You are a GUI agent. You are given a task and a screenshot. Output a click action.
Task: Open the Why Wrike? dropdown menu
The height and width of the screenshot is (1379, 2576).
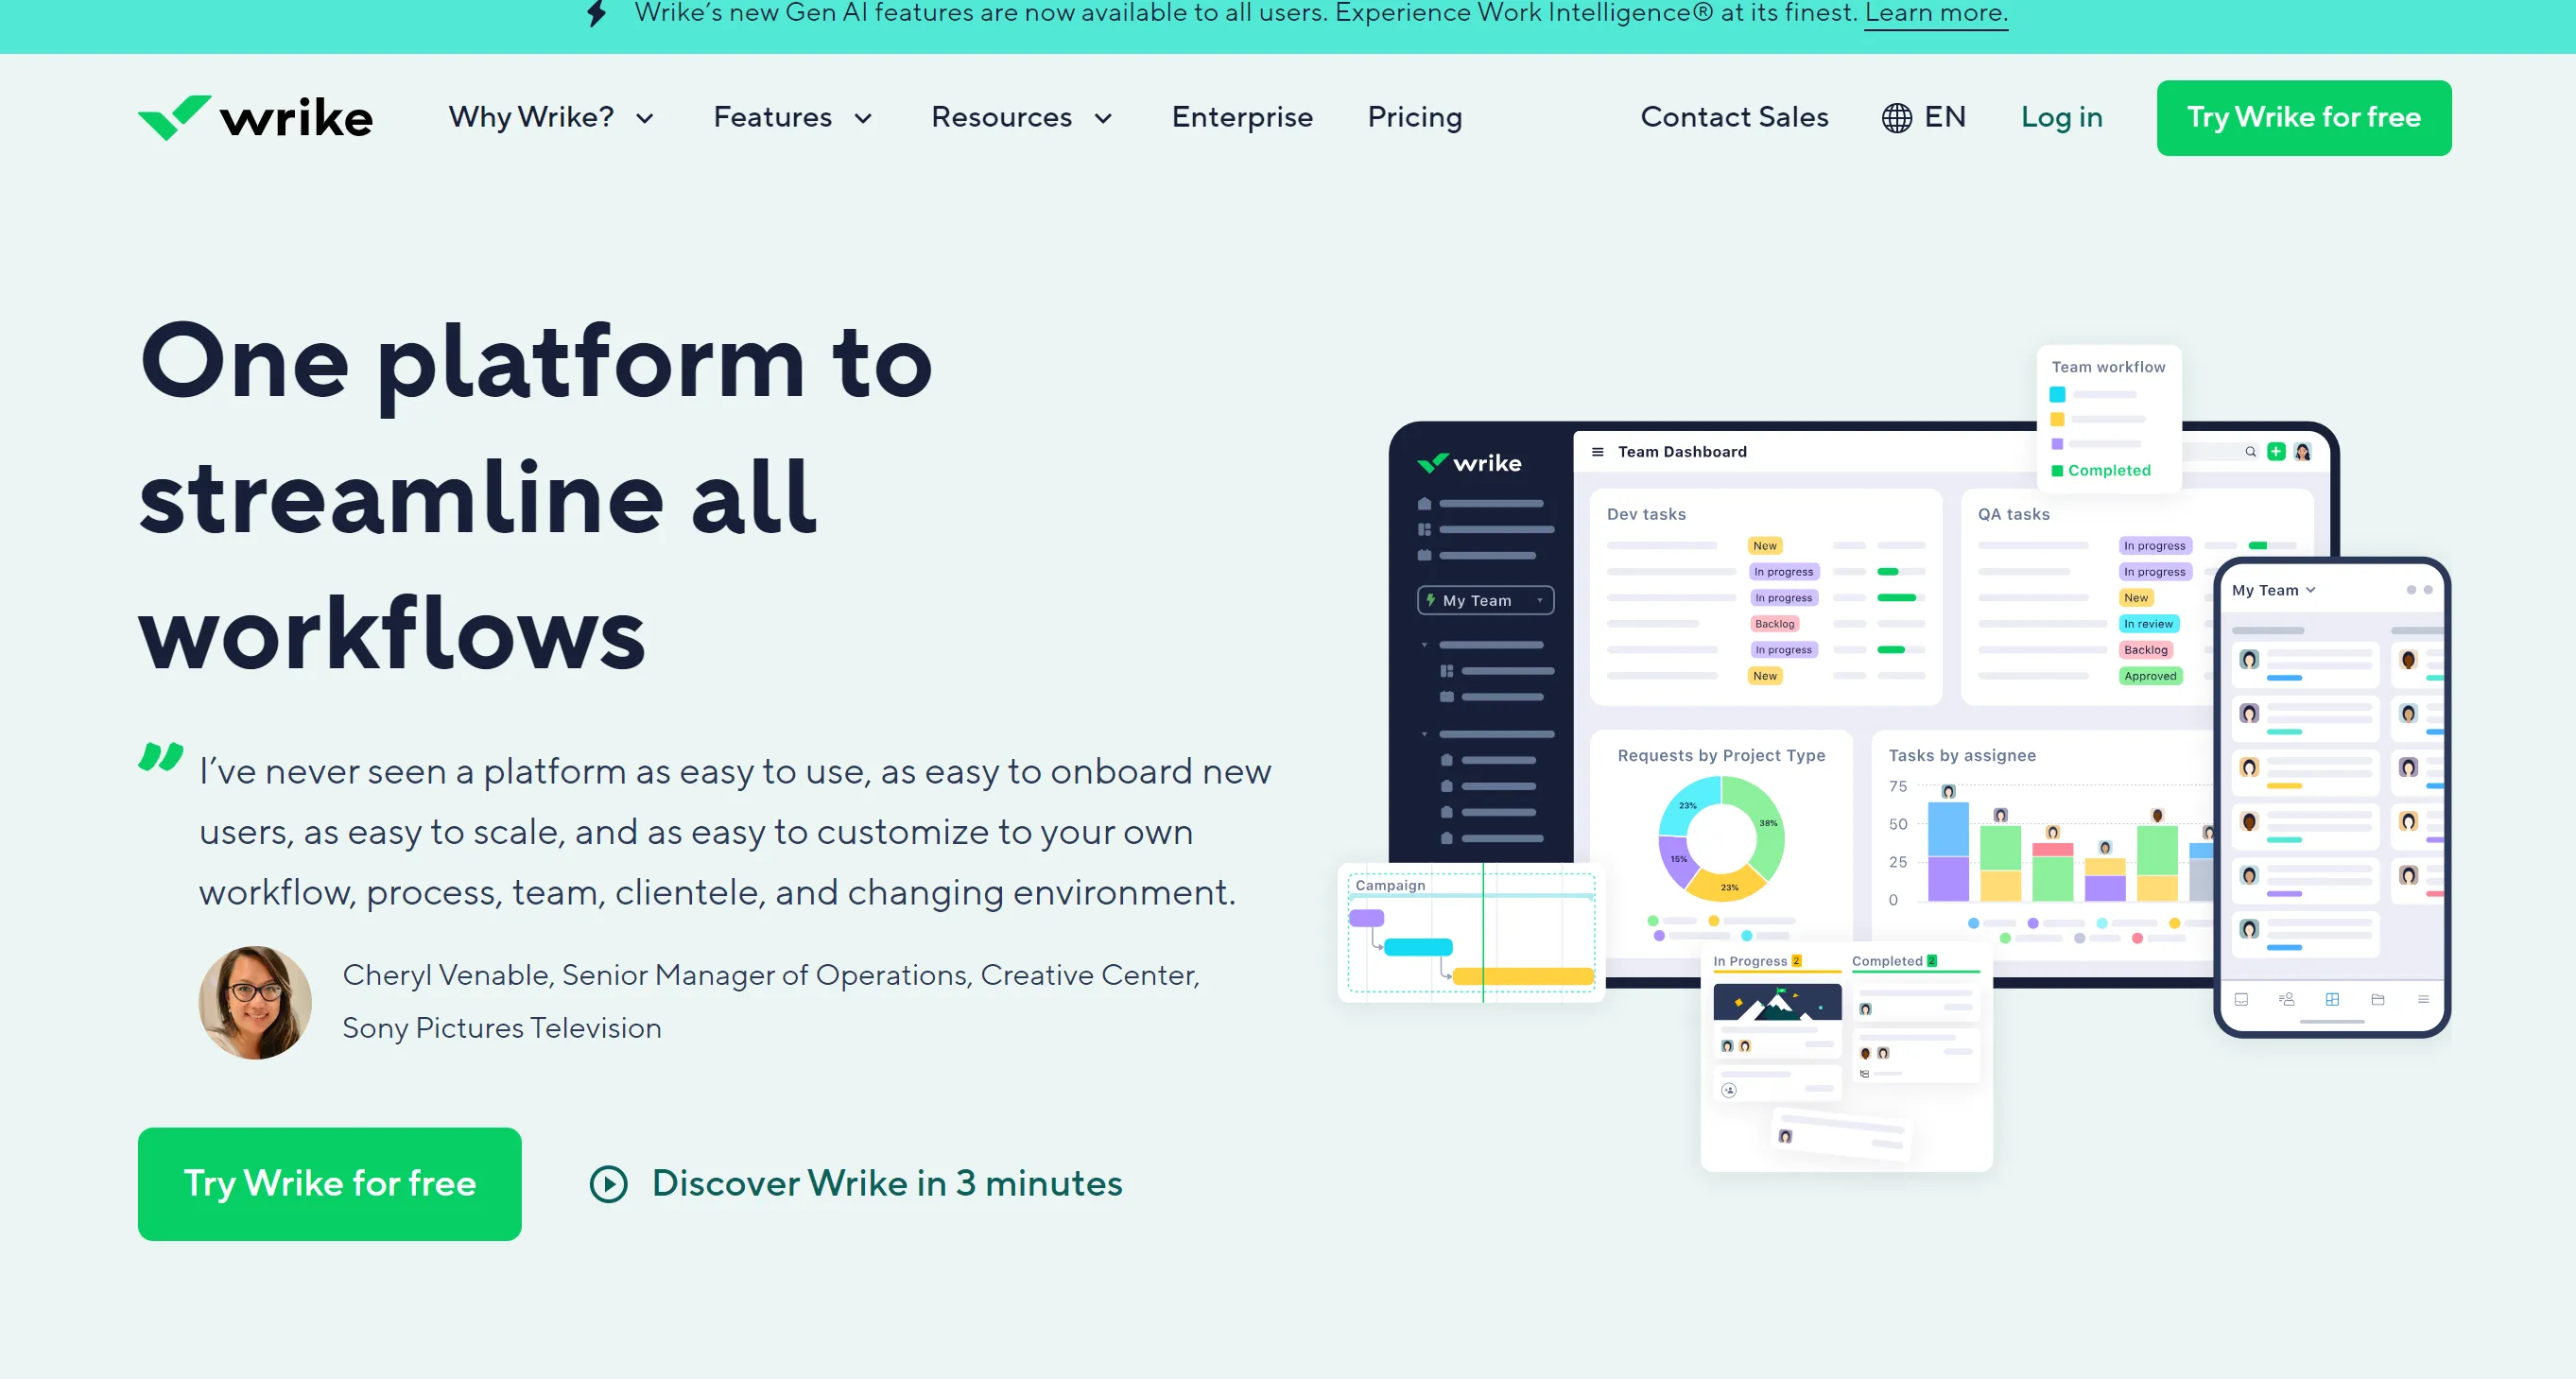tap(551, 117)
